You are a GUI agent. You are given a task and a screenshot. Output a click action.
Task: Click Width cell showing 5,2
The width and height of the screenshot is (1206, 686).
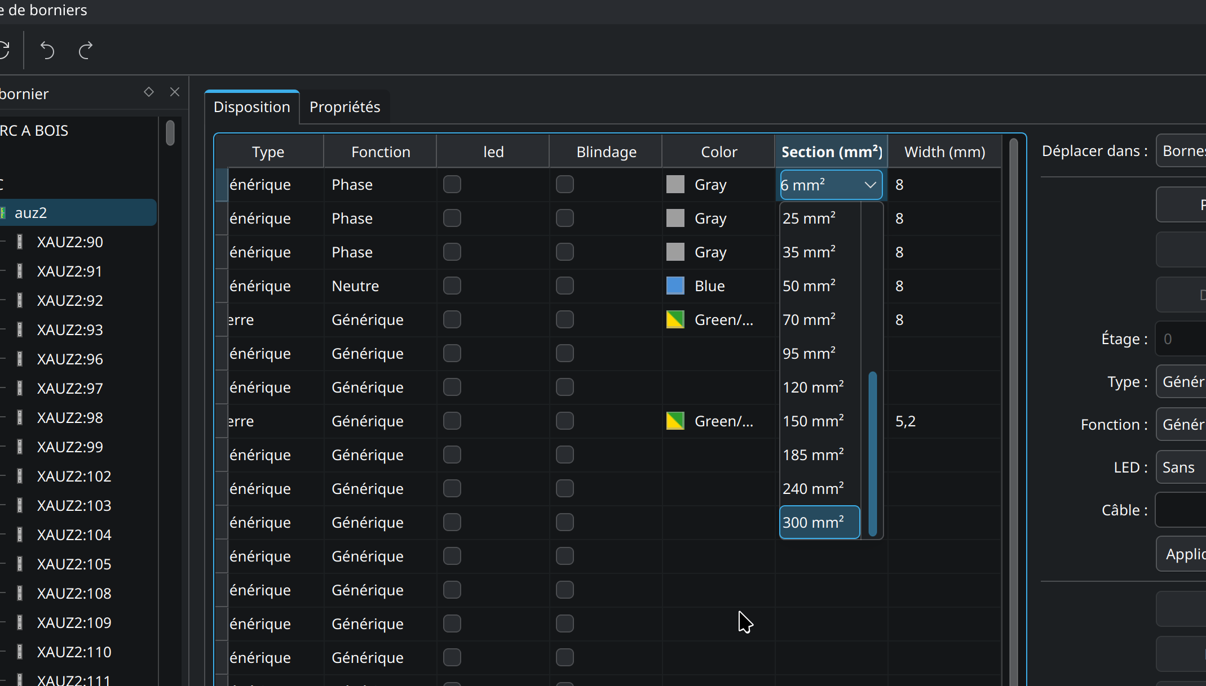(944, 421)
